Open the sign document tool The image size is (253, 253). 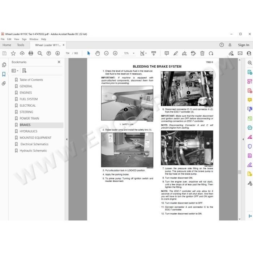pyautogui.click(x=184, y=53)
